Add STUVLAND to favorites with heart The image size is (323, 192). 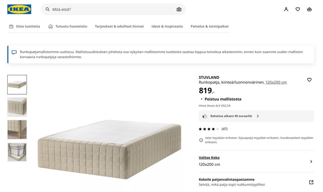pyautogui.click(x=309, y=80)
